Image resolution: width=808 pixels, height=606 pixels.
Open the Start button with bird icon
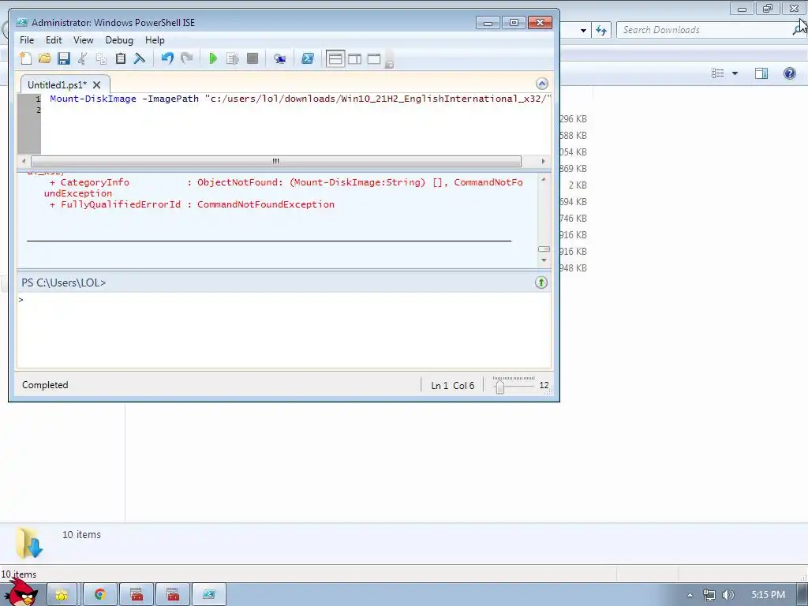(x=21, y=593)
